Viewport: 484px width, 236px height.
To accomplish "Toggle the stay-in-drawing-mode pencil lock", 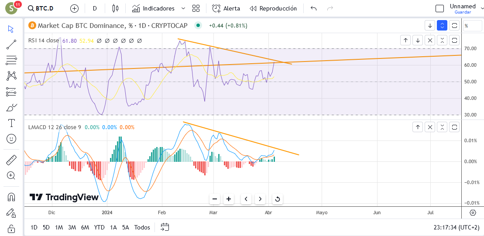I will click(11, 213).
